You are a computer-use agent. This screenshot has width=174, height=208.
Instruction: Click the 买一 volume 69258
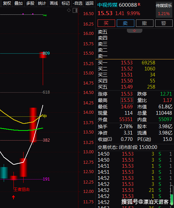coord(148,63)
